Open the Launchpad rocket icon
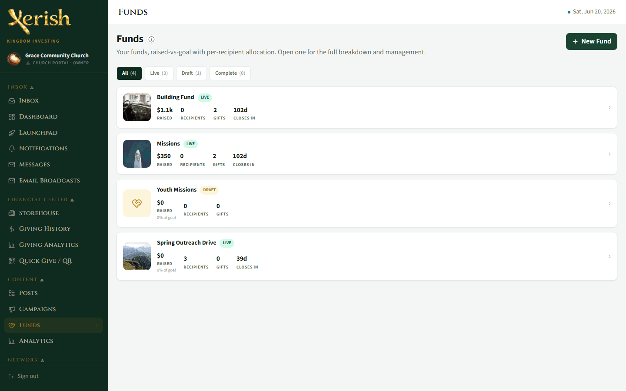Screen dimensions: 626x391 pyautogui.click(x=12, y=133)
